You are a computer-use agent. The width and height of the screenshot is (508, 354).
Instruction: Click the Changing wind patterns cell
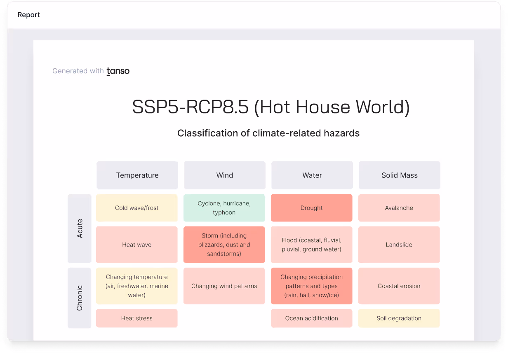tap(224, 286)
